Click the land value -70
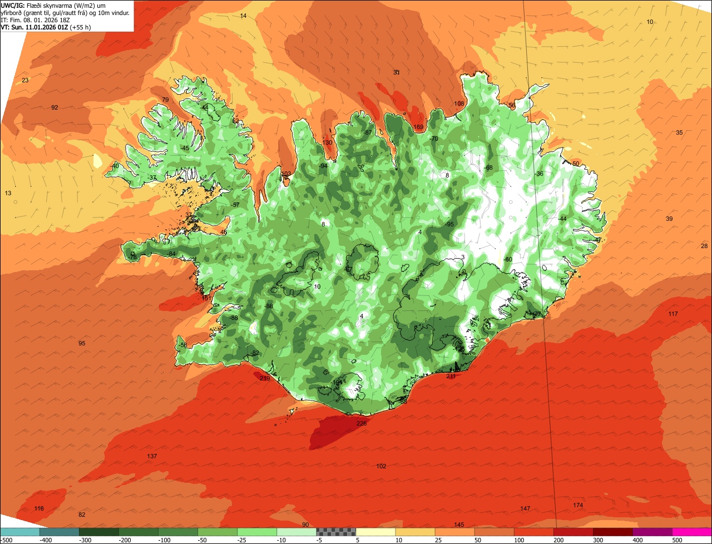The height and width of the screenshot is (544, 712). 434,139
